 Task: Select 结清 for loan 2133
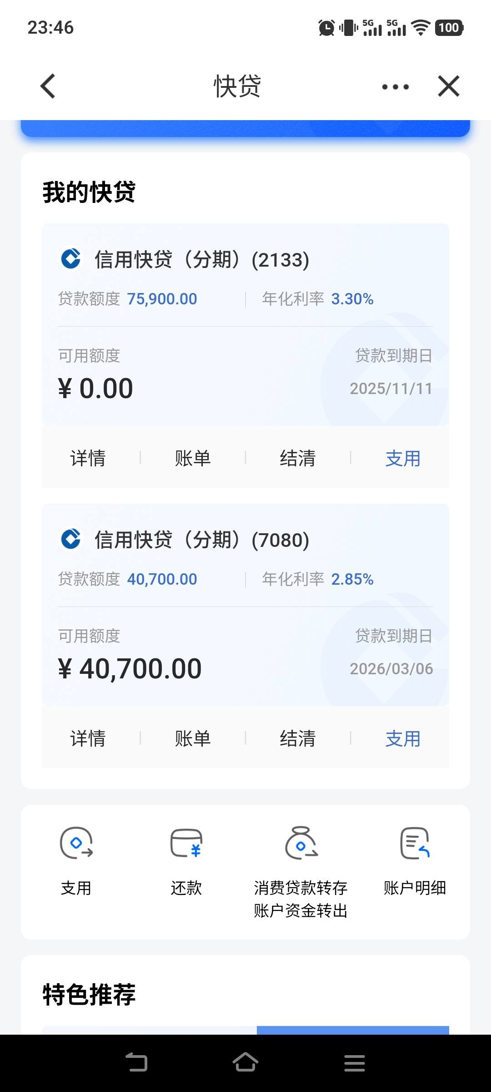point(298,458)
